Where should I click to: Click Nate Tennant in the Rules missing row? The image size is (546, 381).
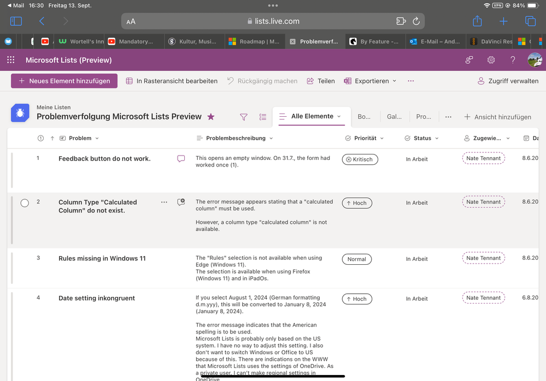coord(483,258)
